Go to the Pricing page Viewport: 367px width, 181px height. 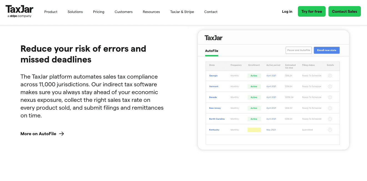click(99, 12)
